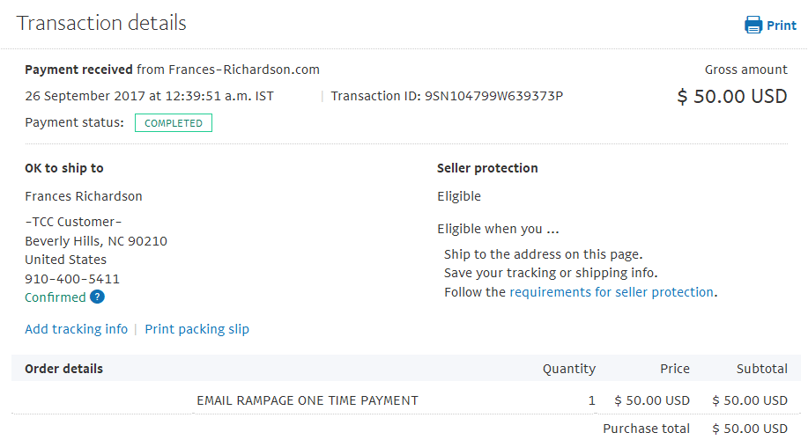Open the Print link text
808x440 pixels.
point(782,26)
